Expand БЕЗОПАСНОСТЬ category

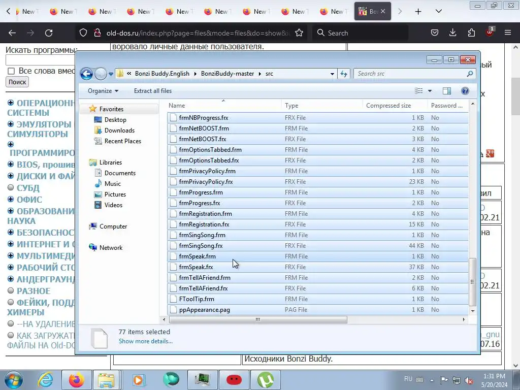[11, 232]
